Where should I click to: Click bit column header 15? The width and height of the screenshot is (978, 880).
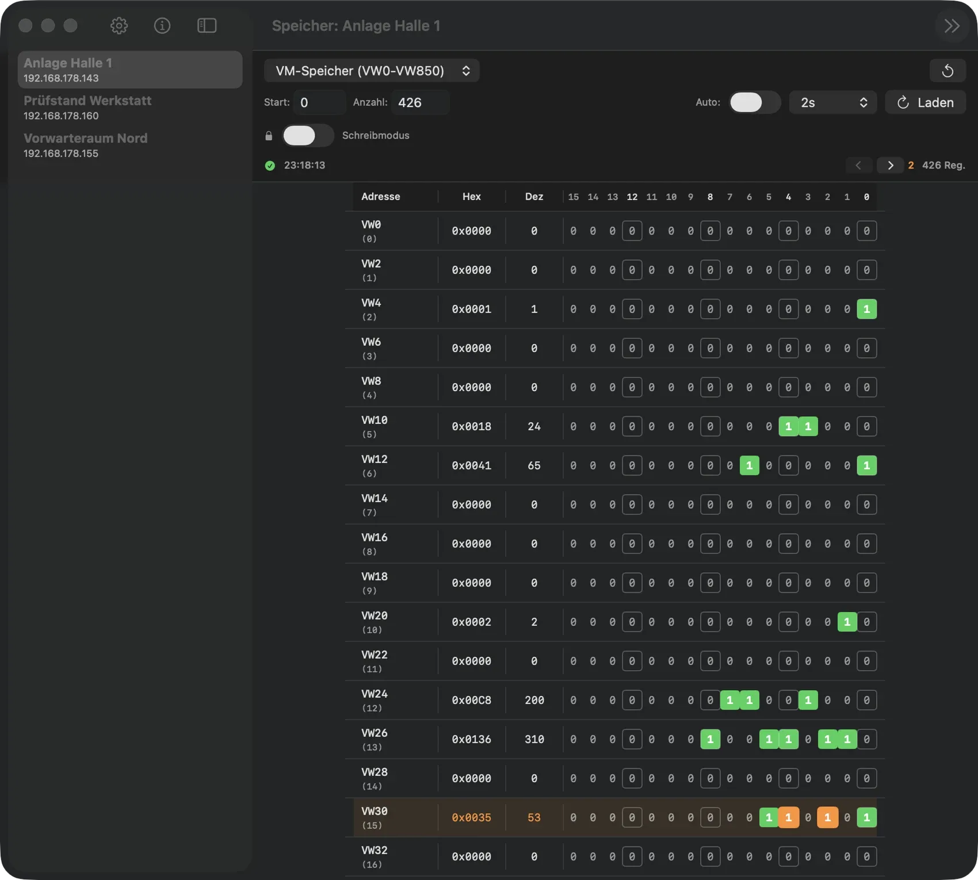[573, 197]
